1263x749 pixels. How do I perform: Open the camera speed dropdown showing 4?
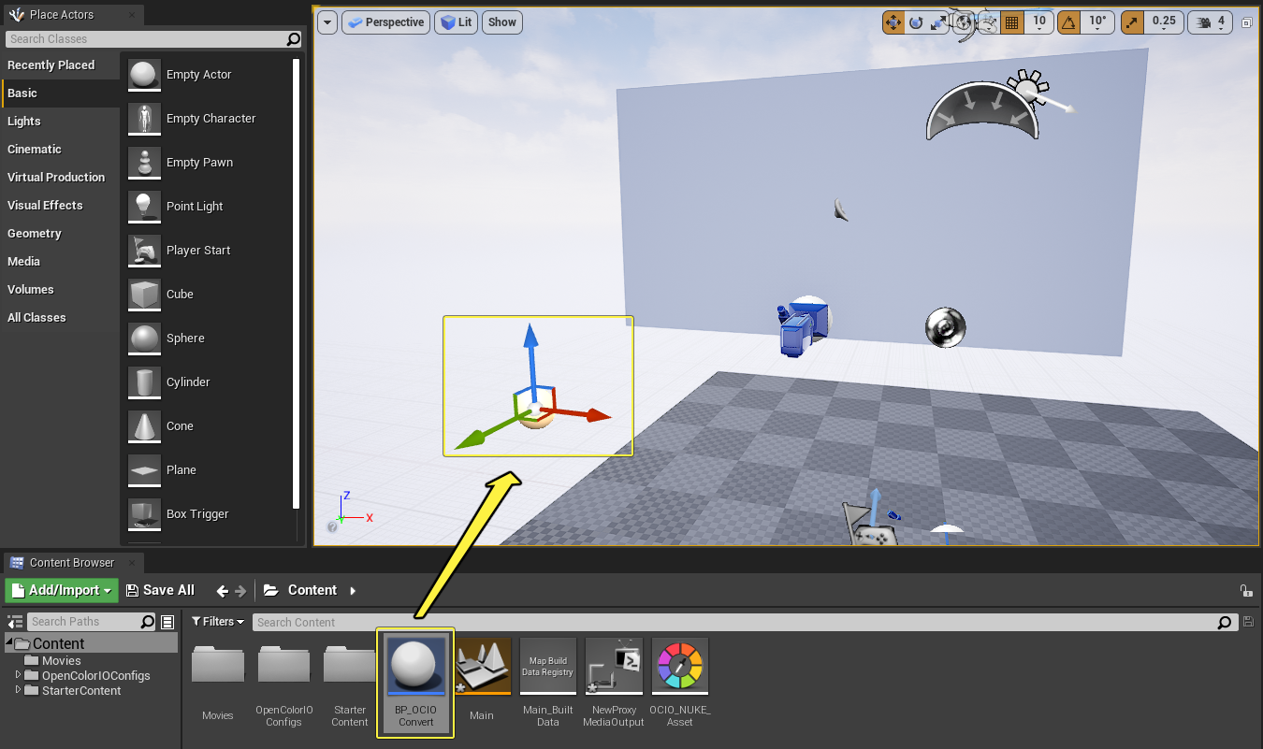click(1211, 22)
